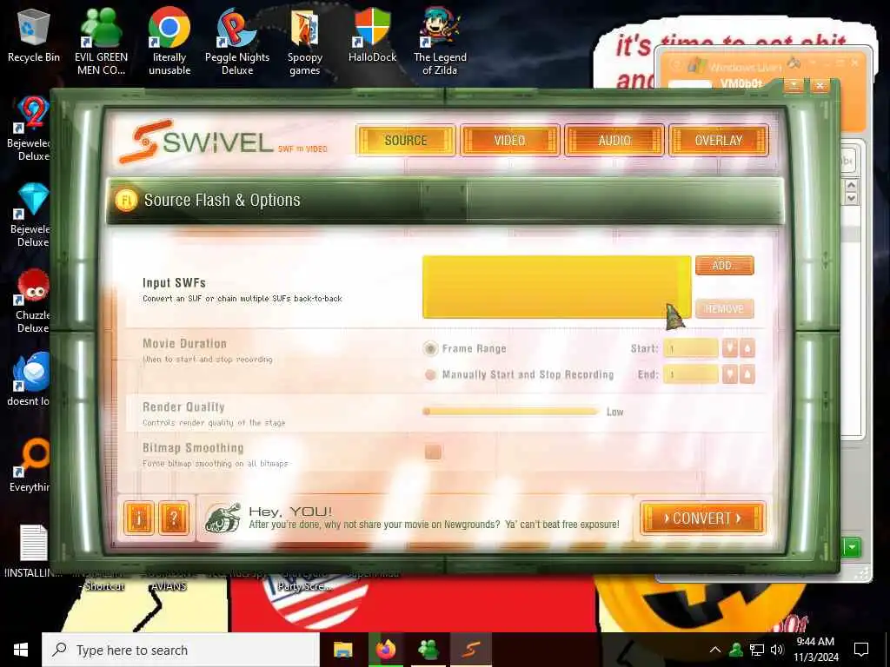Start conversion with the CONVERT button
Image resolution: width=890 pixels, height=667 pixels.
pos(702,518)
